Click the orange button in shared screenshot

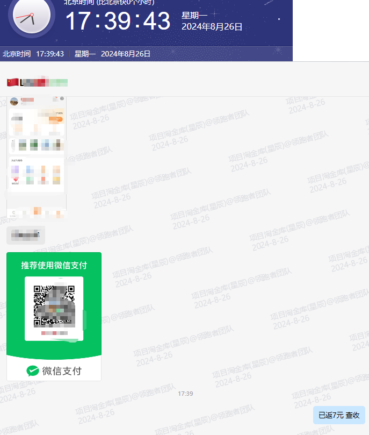(x=56, y=119)
